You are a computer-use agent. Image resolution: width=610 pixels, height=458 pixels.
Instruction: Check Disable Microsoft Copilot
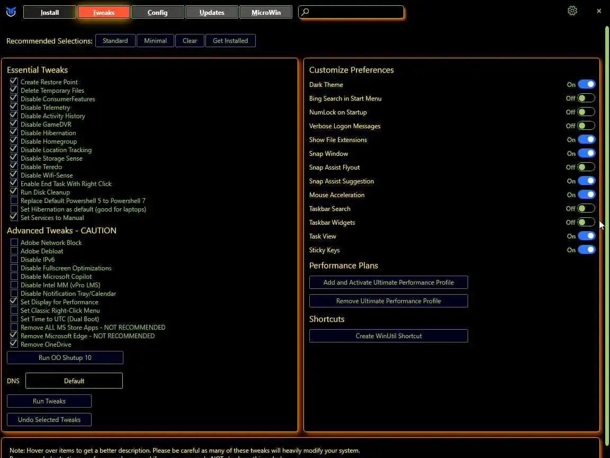click(14, 277)
